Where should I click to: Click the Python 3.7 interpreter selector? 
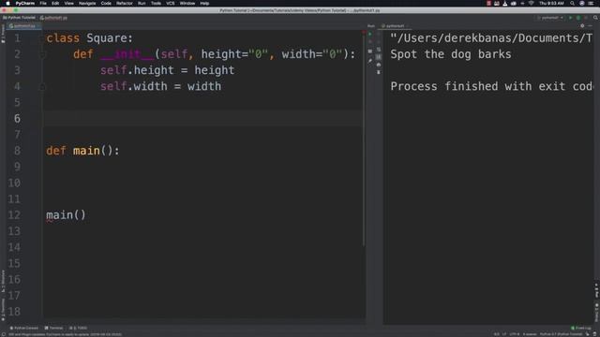pos(561,334)
